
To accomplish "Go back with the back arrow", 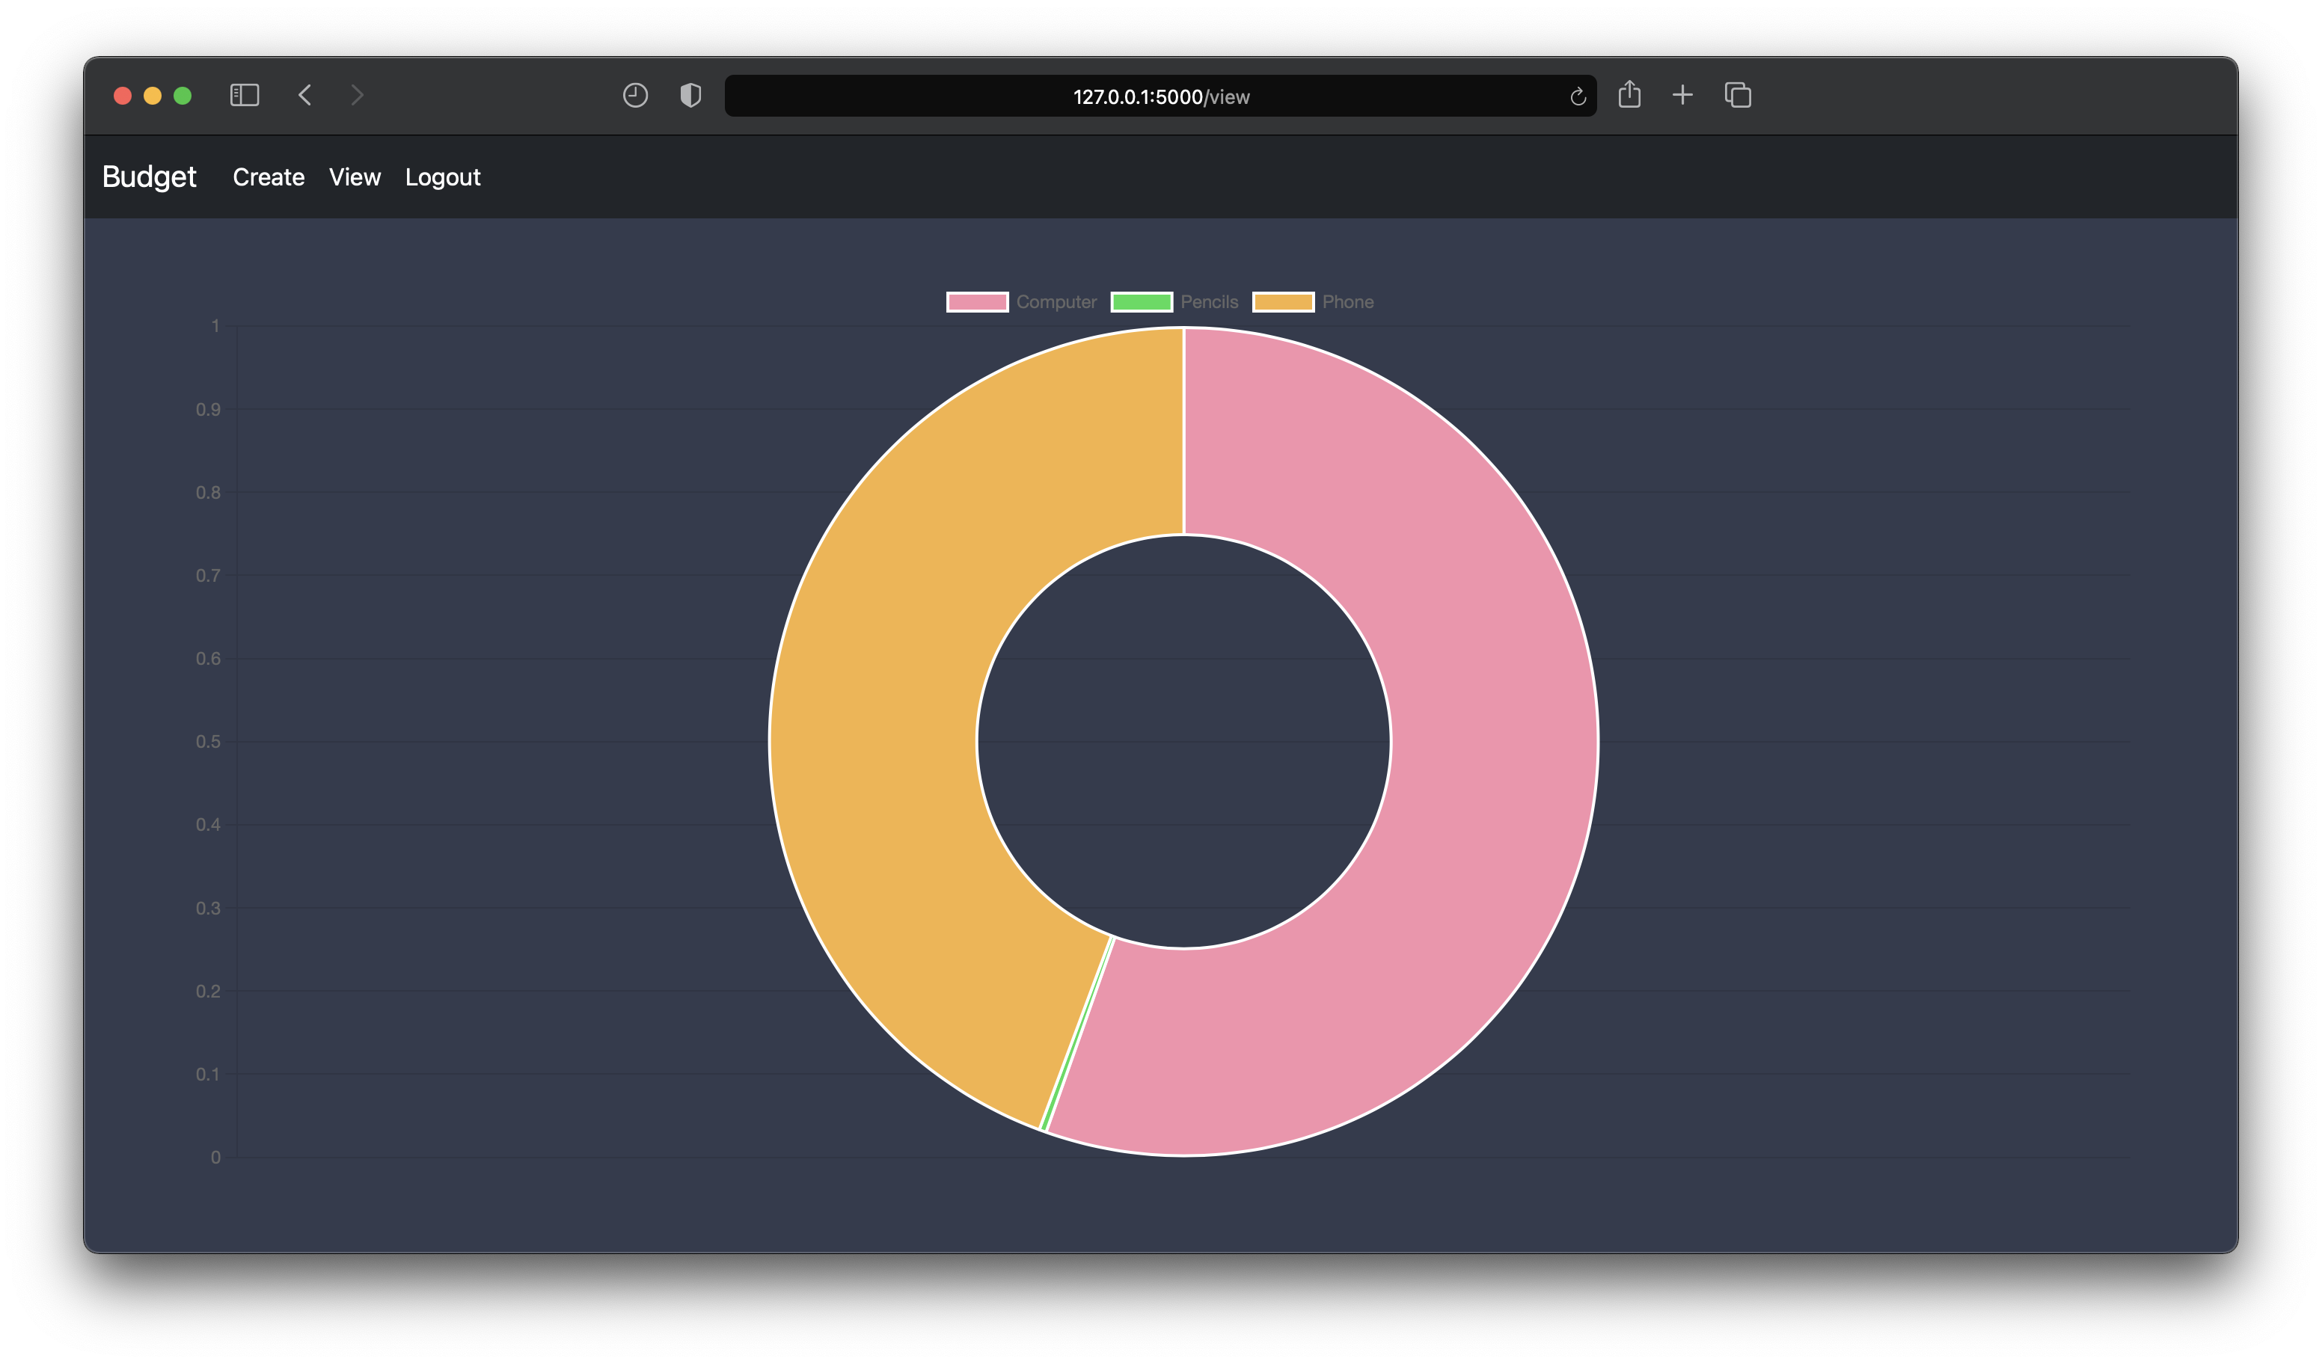I will pos(305,95).
